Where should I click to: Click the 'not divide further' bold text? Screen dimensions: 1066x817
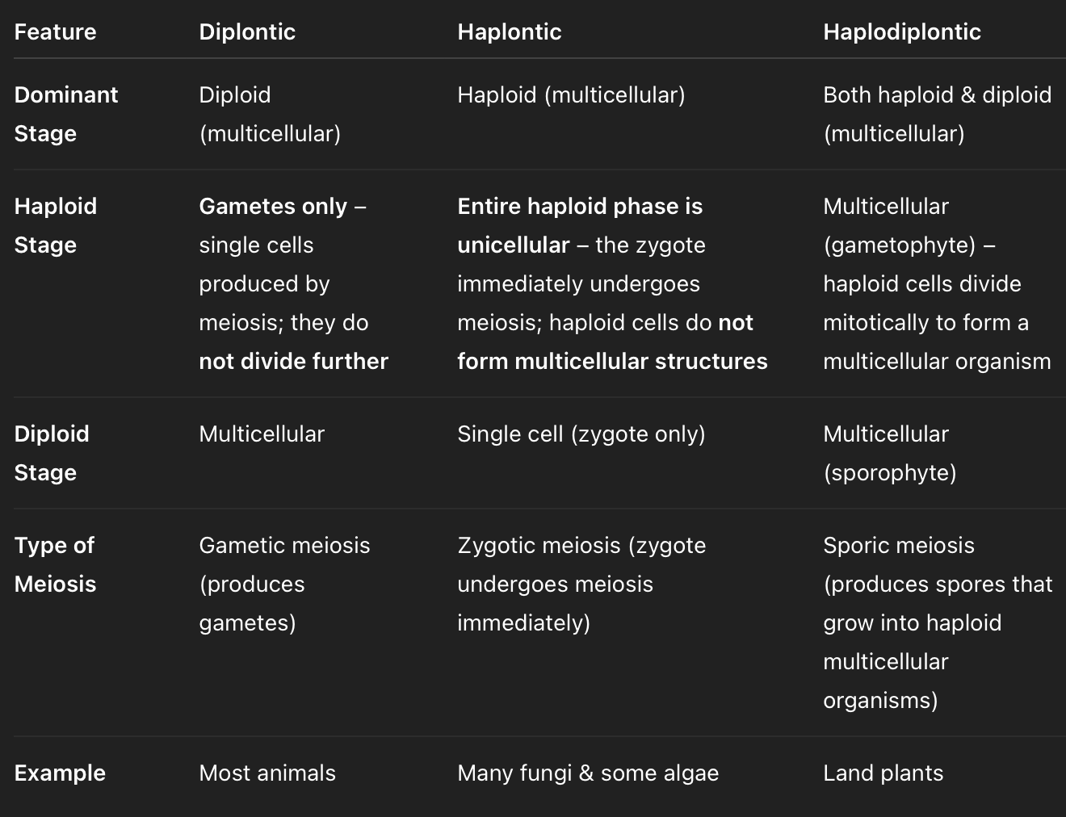[x=294, y=361]
